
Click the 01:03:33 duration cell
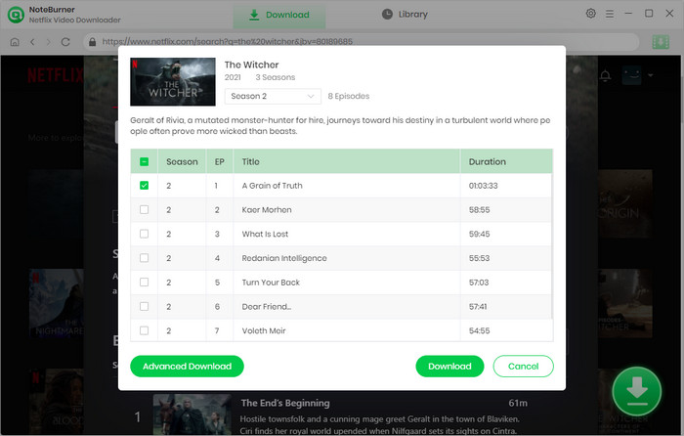pos(483,186)
